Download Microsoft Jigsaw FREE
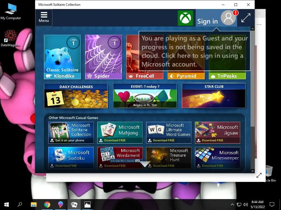This screenshot has height=210, width=281. [x=218, y=133]
